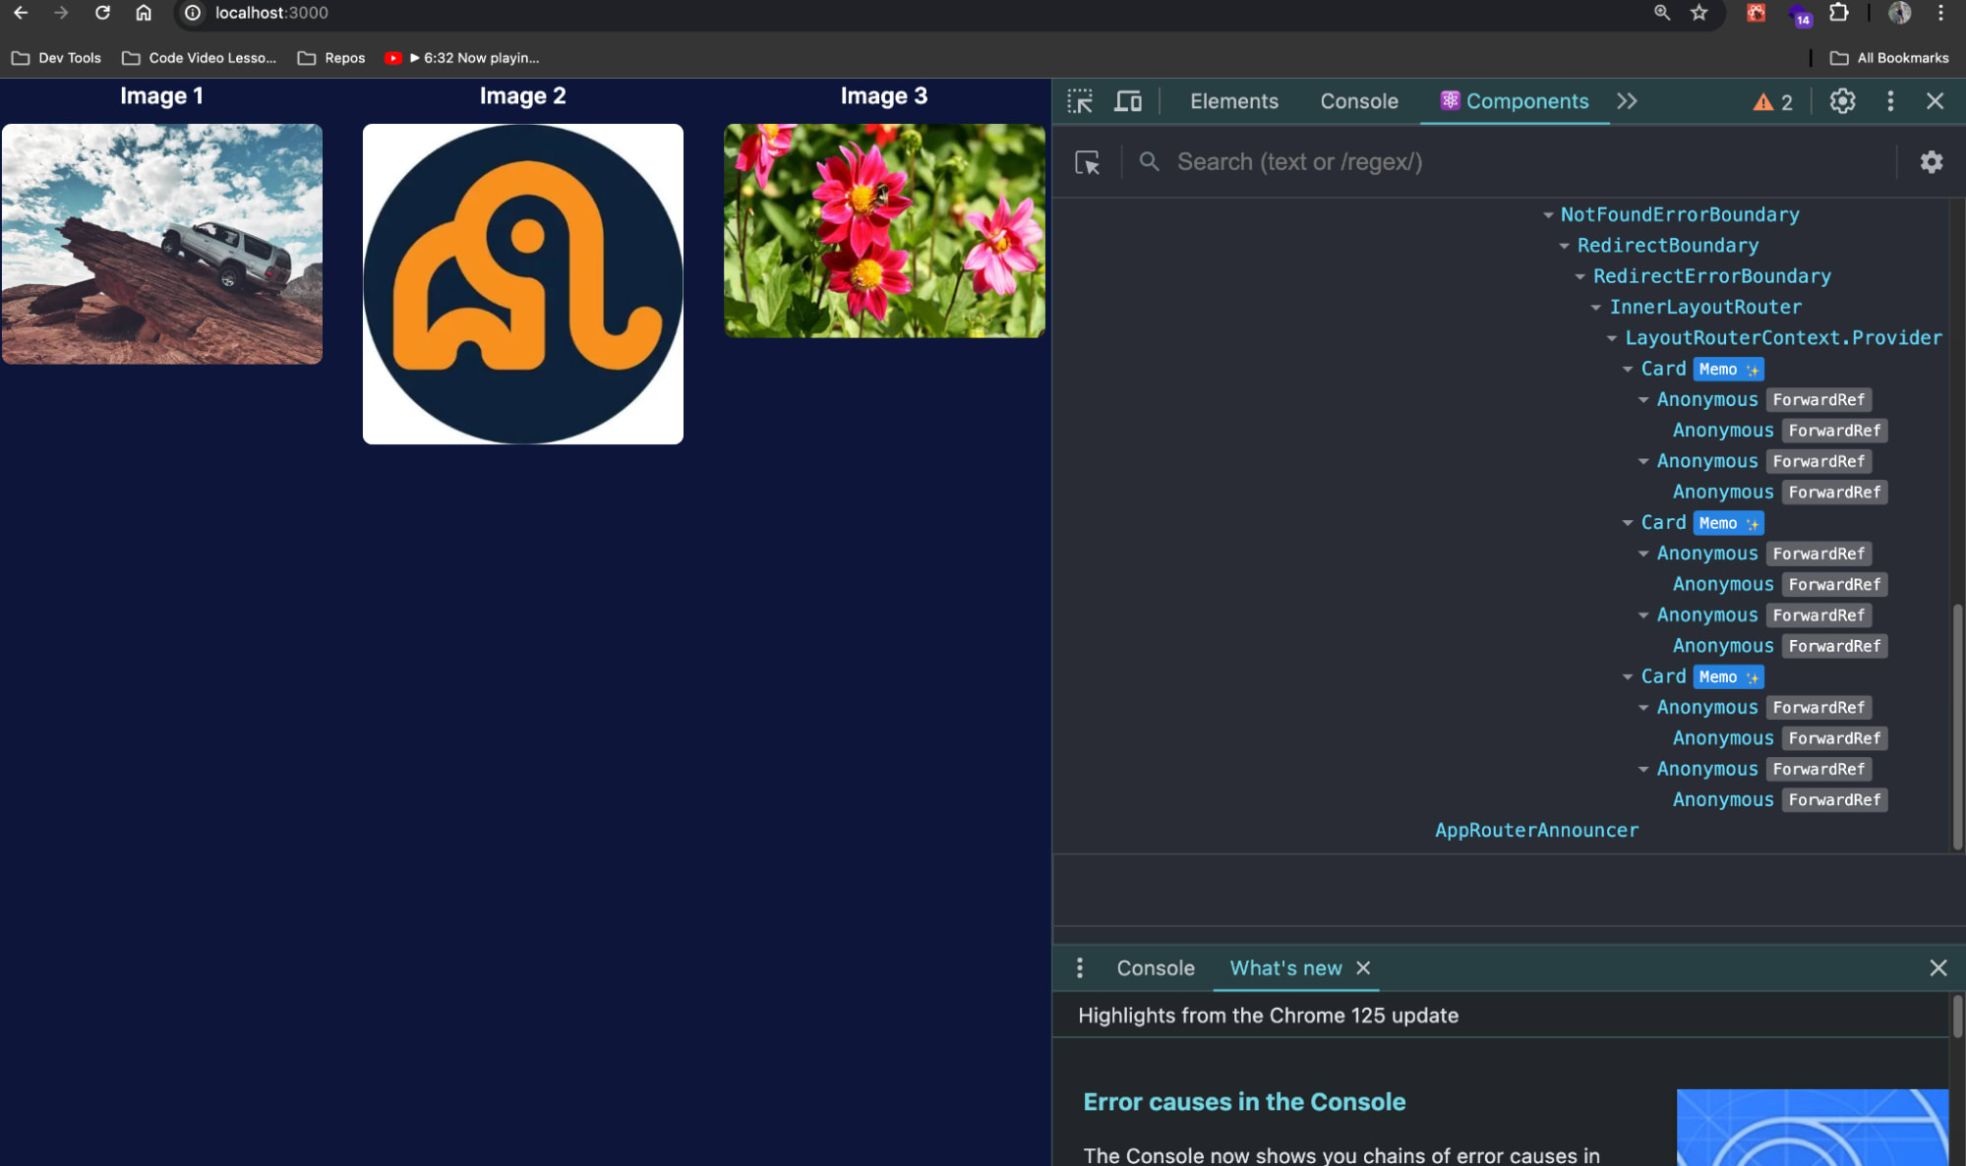1966x1166 pixels.
Task: Open the YouTube Now playing bookmark
Action: 462,58
